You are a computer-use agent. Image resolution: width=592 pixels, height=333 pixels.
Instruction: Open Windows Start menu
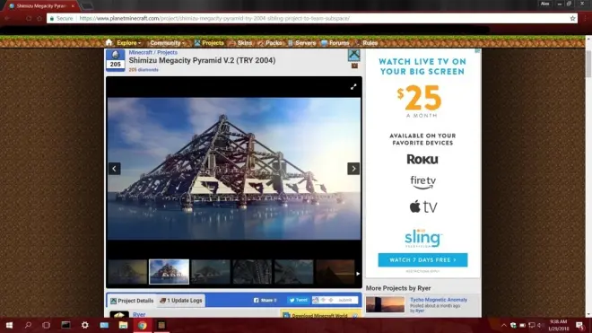[10, 325]
